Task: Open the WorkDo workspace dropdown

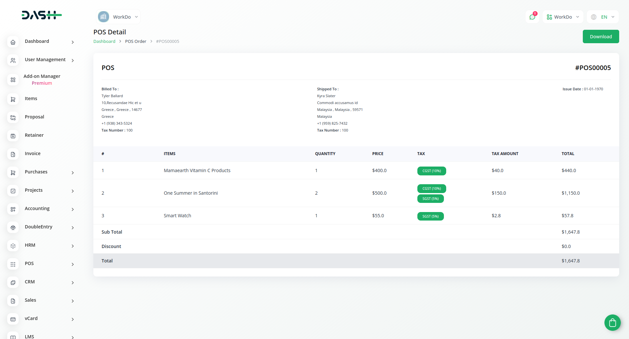Action: pyautogui.click(x=118, y=17)
